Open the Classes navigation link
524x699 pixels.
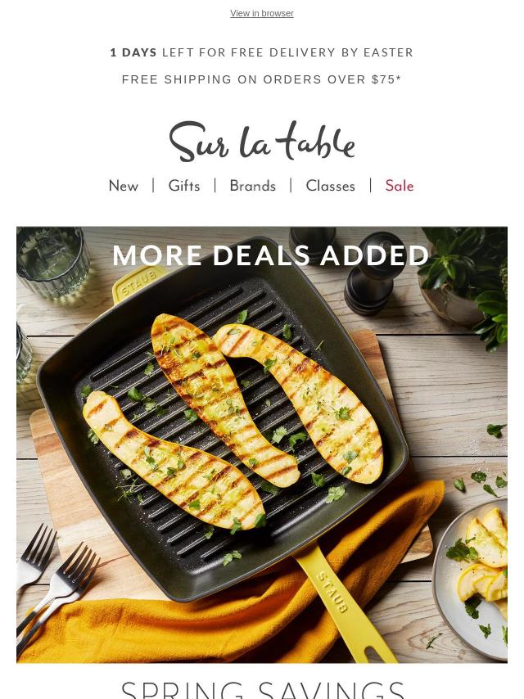tap(331, 186)
